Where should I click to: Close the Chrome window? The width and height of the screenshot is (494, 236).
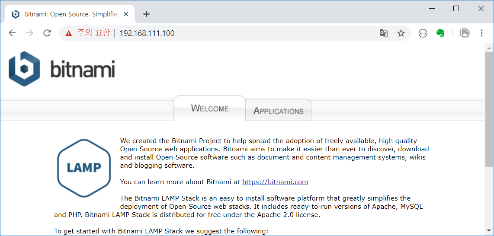[x=481, y=9]
